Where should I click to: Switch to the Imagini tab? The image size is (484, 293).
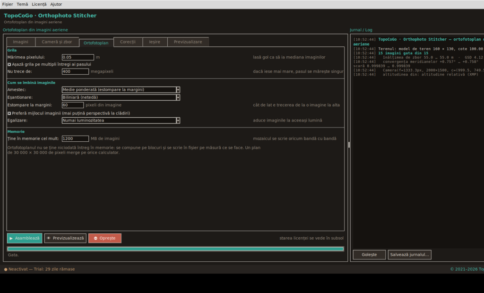point(21,42)
